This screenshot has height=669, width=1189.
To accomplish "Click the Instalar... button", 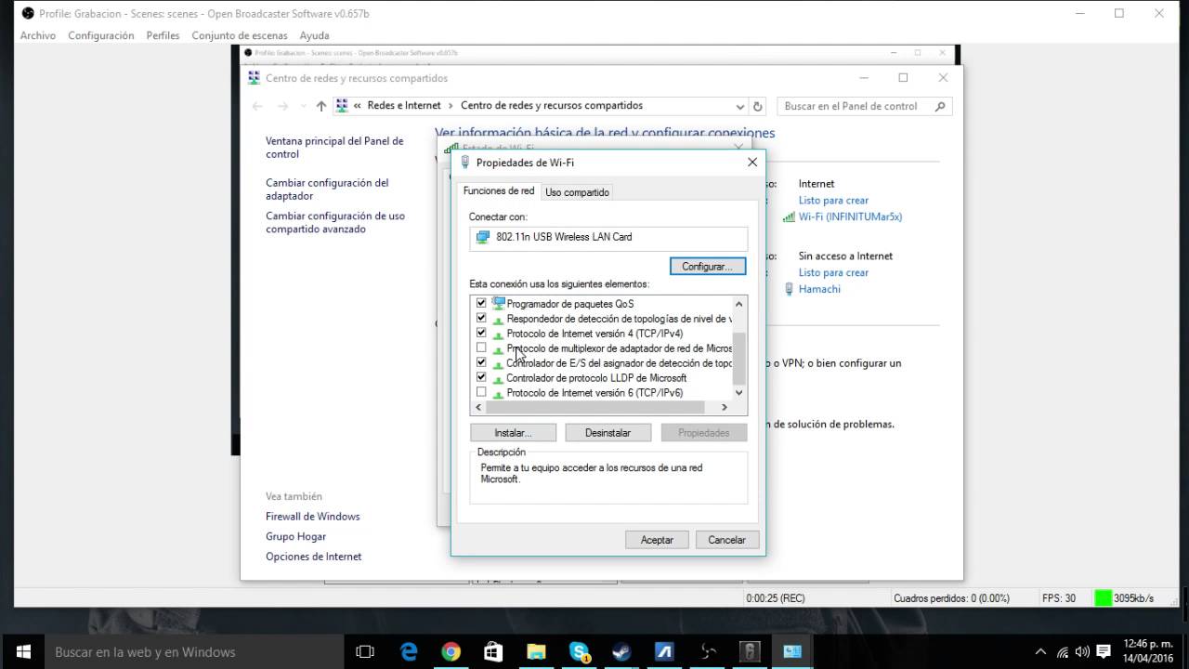I will (x=513, y=433).
